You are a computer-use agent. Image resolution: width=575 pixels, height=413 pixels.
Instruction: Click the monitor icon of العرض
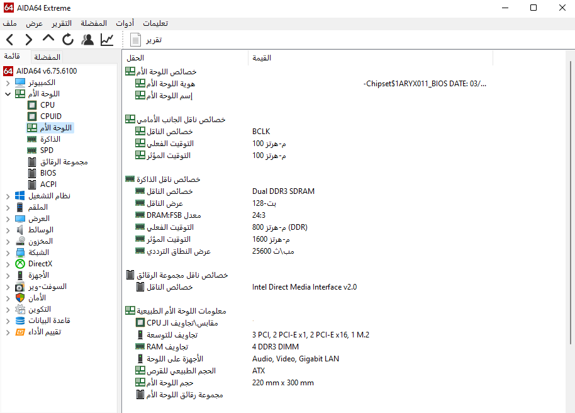(20, 218)
